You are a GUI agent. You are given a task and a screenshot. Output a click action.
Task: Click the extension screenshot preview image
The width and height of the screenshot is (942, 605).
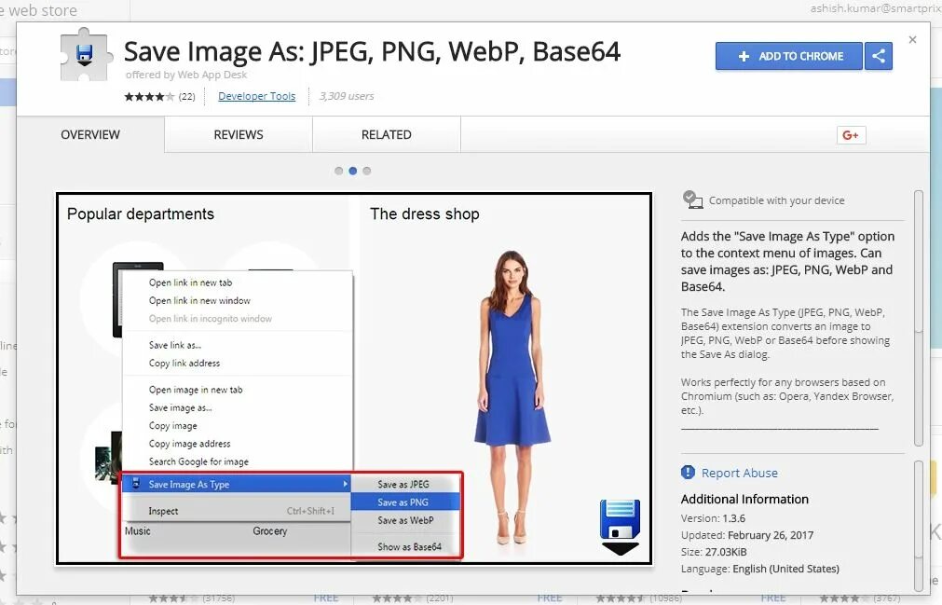[354, 378]
